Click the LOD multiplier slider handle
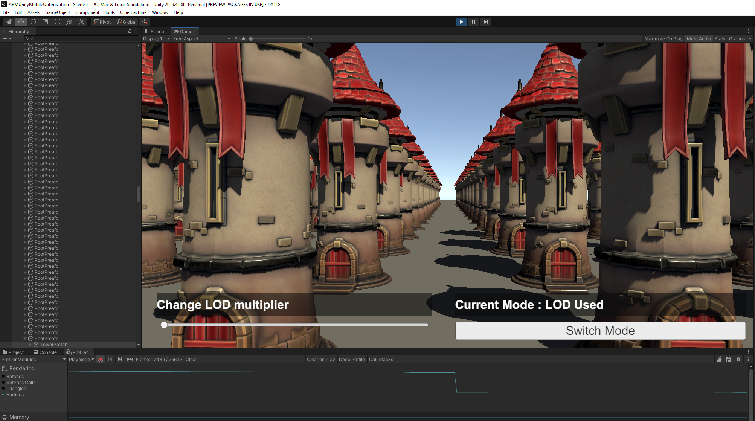The height and width of the screenshot is (421, 755). pyautogui.click(x=164, y=325)
